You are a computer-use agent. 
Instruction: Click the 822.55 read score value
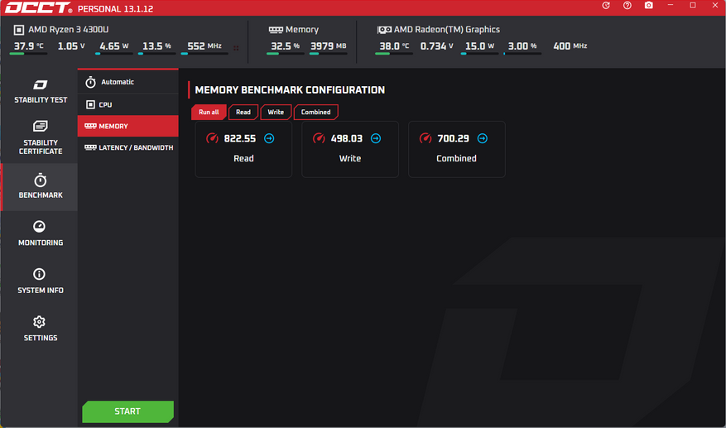(240, 138)
